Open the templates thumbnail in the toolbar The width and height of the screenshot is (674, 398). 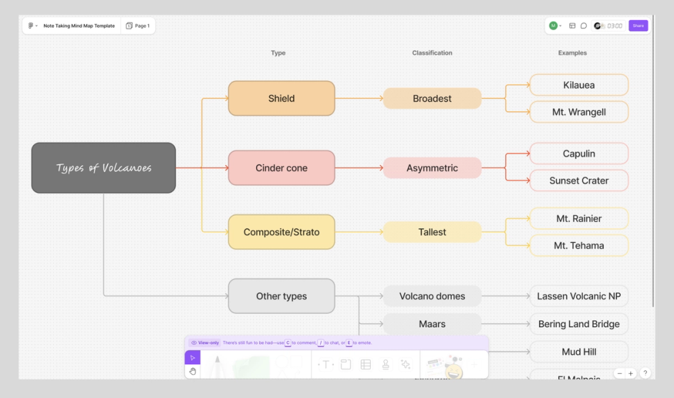pyautogui.click(x=433, y=364)
